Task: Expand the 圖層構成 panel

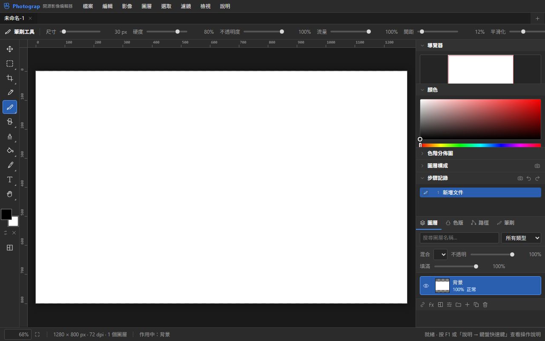Action: click(422, 166)
